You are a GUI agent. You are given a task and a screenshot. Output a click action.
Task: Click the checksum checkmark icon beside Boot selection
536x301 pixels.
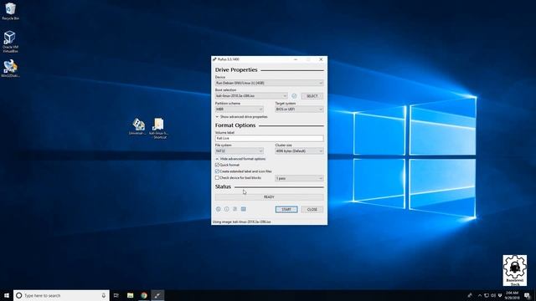click(x=294, y=96)
